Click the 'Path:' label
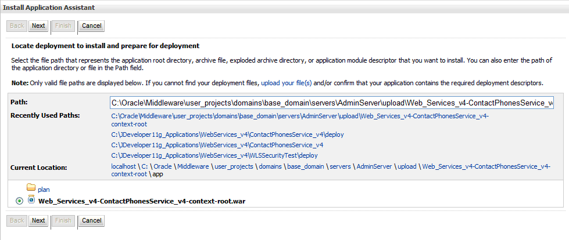This screenshot has height=240, width=569. click(x=19, y=101)
